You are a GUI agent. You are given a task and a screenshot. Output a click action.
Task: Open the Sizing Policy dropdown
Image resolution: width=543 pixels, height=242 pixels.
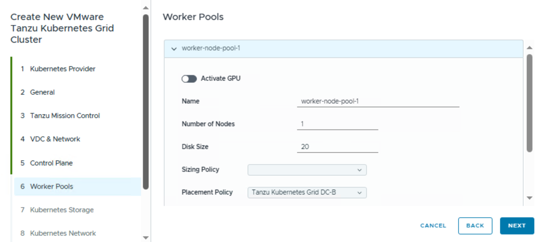307,170
